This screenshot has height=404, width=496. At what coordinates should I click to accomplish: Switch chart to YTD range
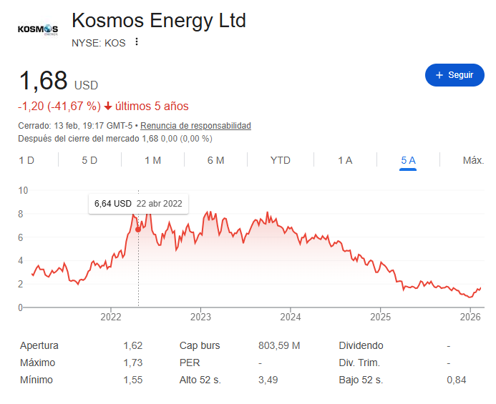pos(281,160)
